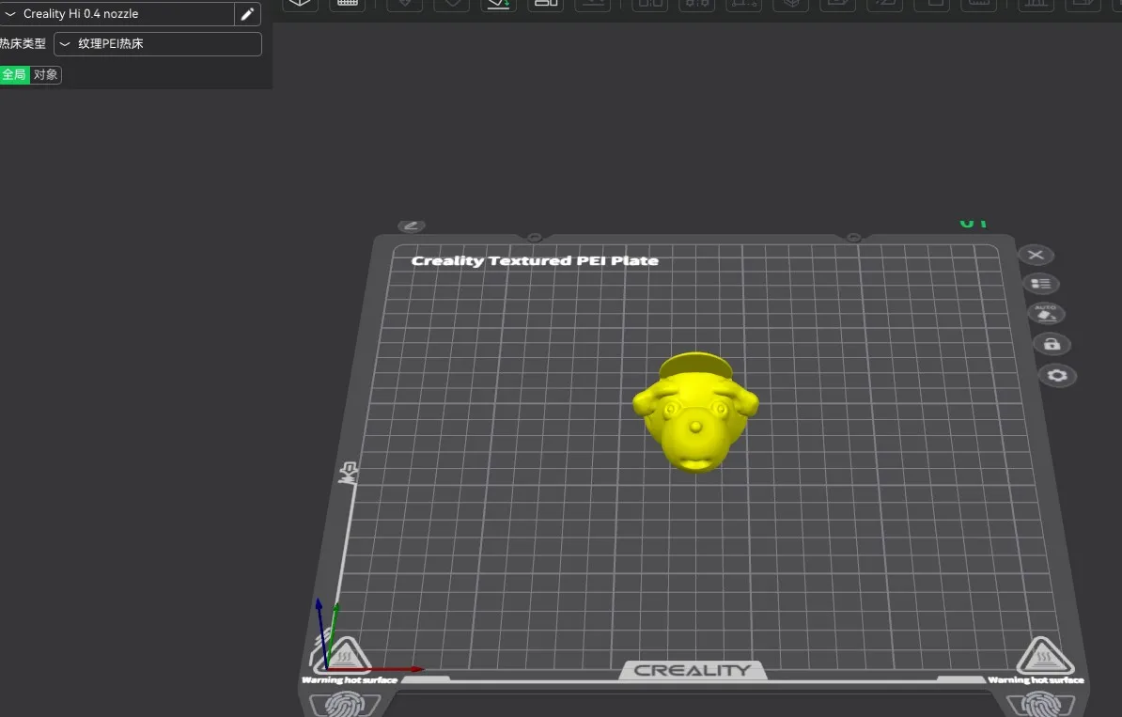Click the AUTO arrange plate icon
The width and height of the screenshot is (1122, 717).
coord(1045,313)
